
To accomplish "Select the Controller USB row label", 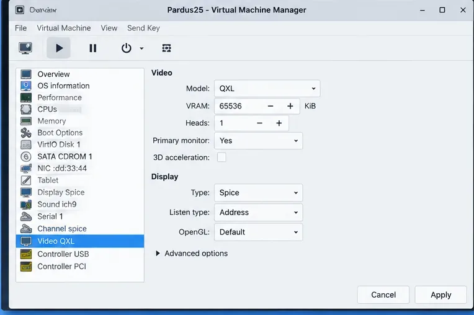I will [x=63, y=254].
